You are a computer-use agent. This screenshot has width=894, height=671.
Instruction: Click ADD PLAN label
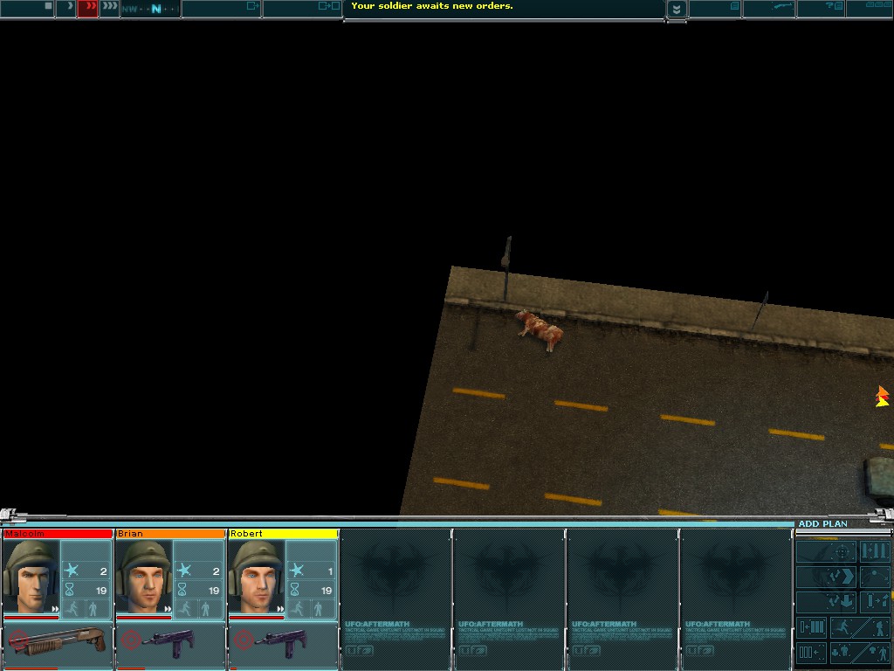tap(822, 523)
